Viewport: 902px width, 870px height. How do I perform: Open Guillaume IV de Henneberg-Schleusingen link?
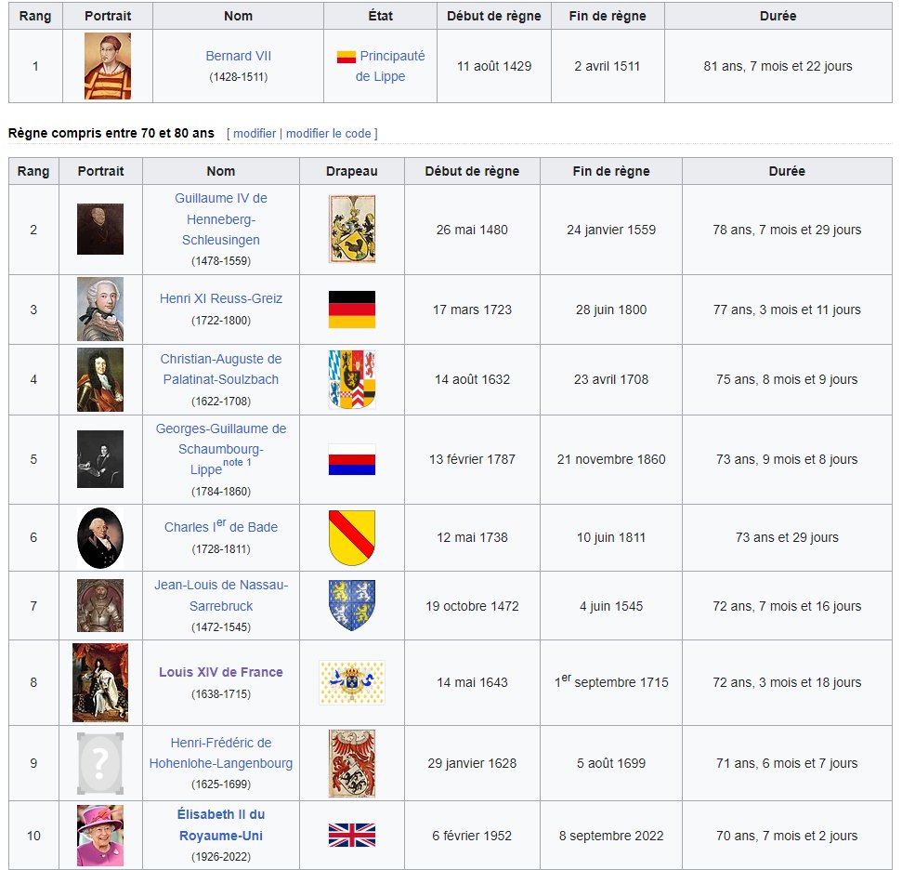(x=221, y=218)
